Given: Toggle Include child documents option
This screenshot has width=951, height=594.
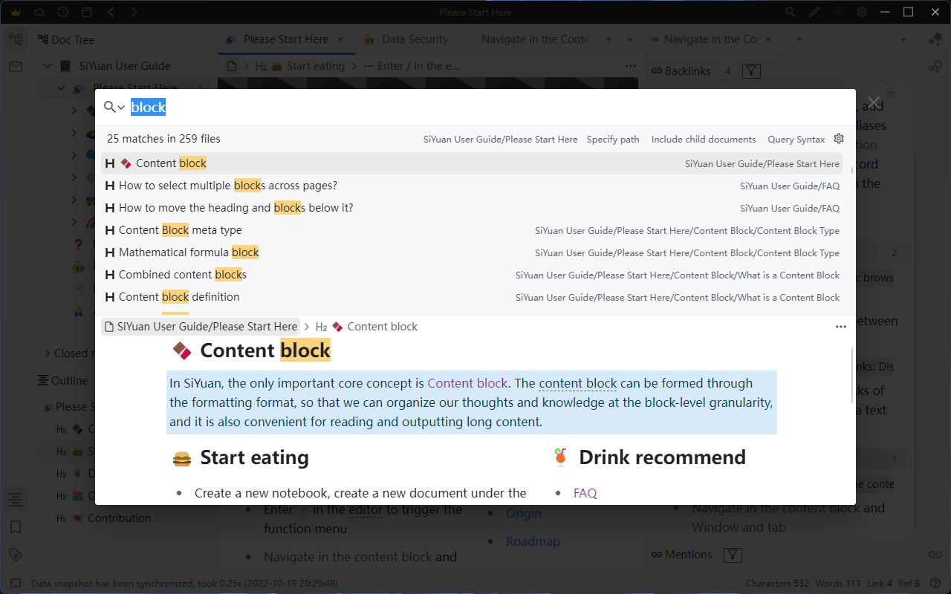Looking at the screenshot, I should (x=703, y=140).
